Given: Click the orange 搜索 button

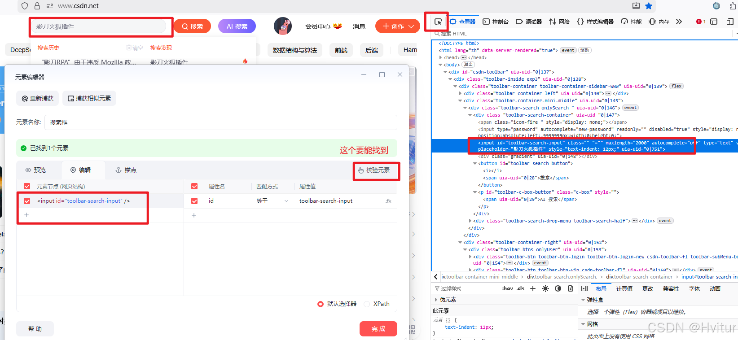Looking at the screenshot, I should point(192,26).
